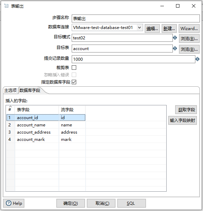Image resolution: width=203 pixels, height=211 pixels.
Task: Browse for target schema with 浏览(B) button
Action: click(189, 38)
